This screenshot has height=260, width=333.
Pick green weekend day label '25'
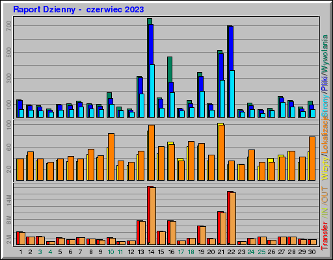pyautogui.click(x=261, y=252)
